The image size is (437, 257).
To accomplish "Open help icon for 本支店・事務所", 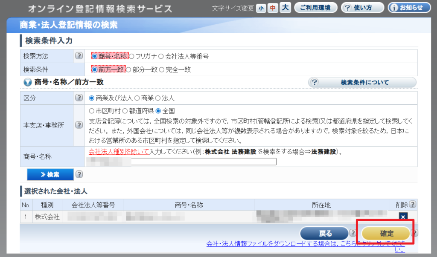I will pos(79,125).
